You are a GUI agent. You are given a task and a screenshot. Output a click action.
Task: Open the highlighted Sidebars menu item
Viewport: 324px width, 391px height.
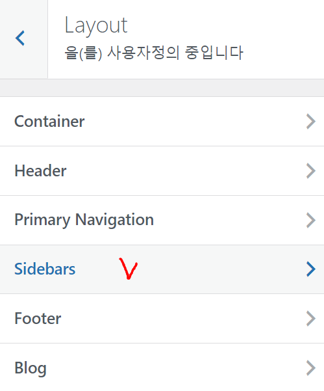162,269
